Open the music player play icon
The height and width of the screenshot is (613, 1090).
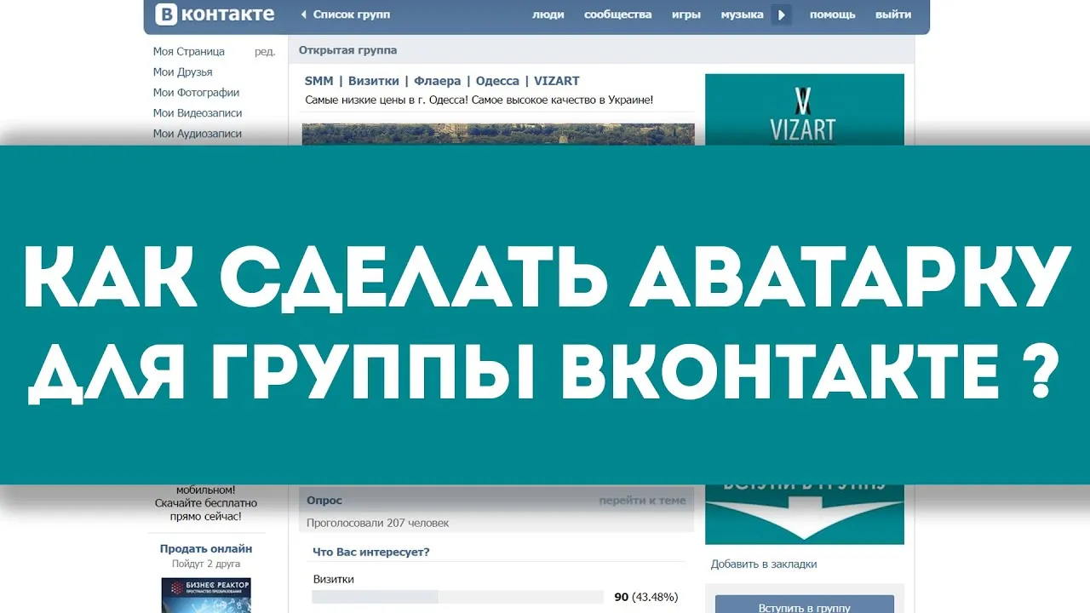[x=782, y=14]
